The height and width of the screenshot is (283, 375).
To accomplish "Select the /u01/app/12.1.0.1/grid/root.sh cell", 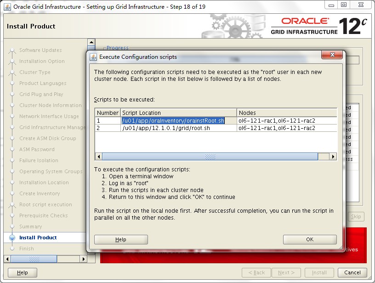I will pos(179,128).
